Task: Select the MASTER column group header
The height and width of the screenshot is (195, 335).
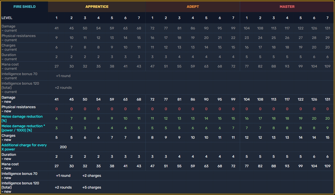Action: 287,7
